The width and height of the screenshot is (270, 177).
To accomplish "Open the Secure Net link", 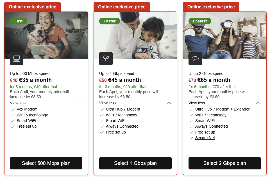I will click(x=205, y=138).
